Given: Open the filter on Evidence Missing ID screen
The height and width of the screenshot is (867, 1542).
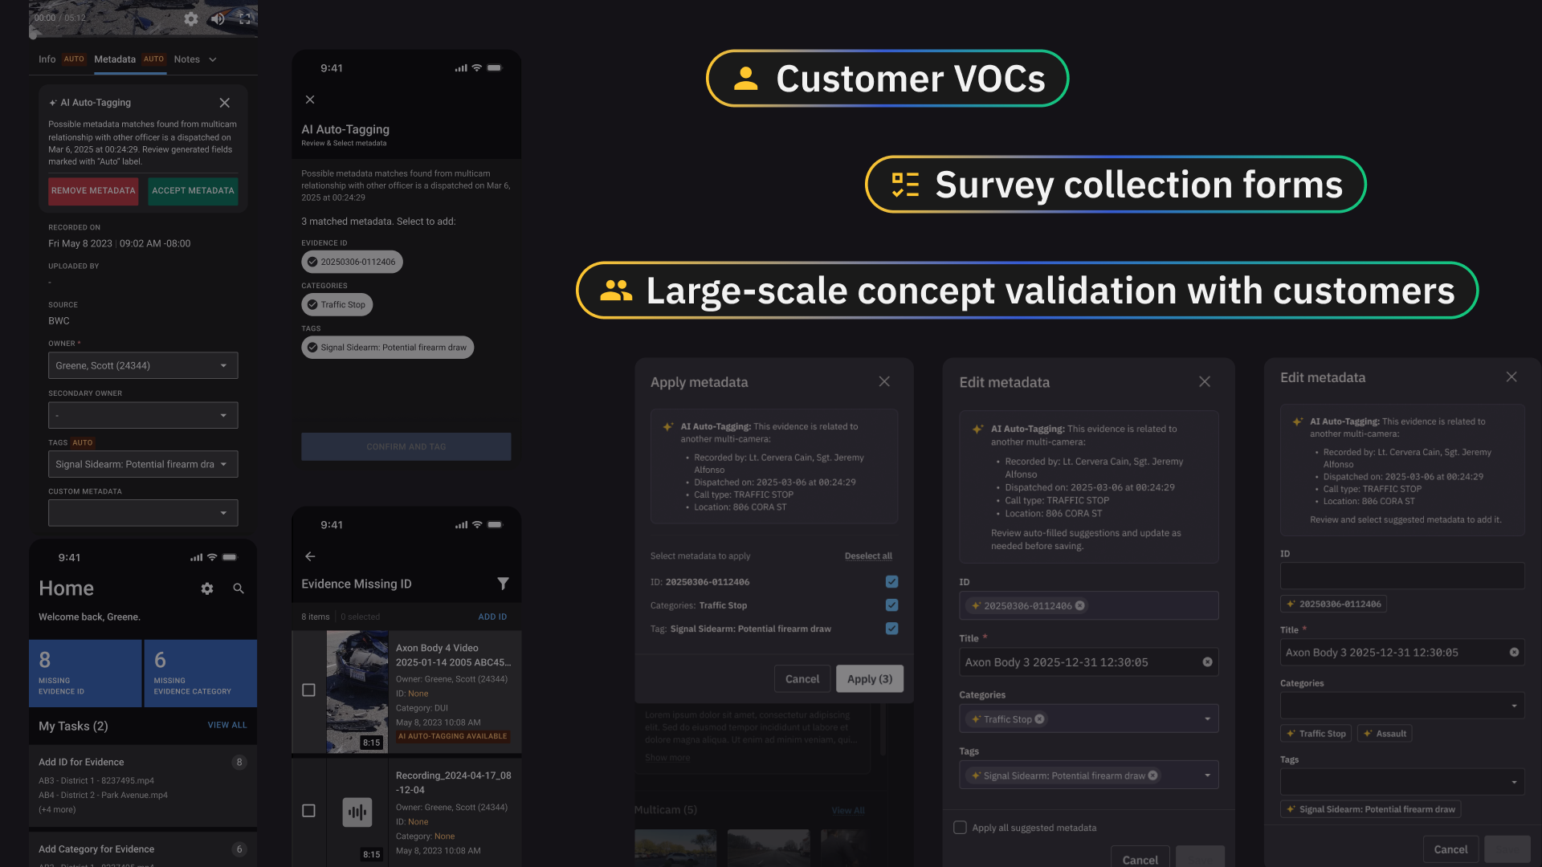Looking at the screenshot, I should [504, 584].
